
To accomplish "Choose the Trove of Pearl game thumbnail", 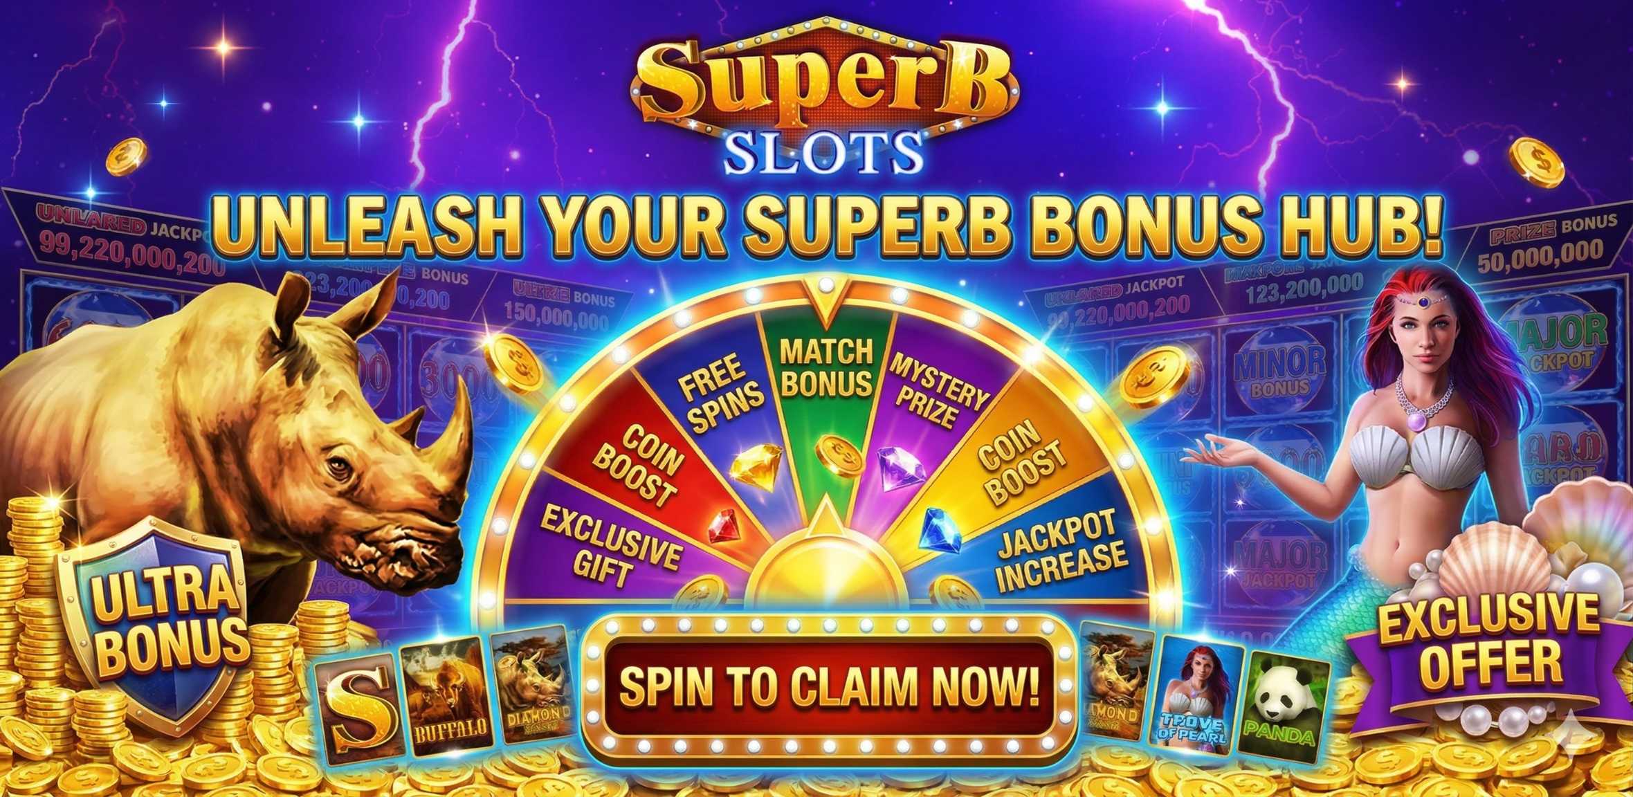I will (1196, 697).
